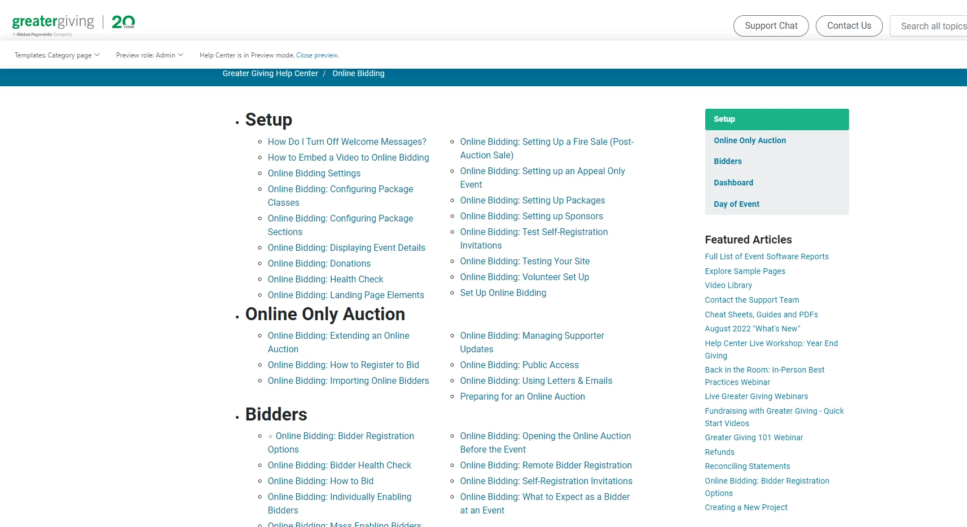The height and width of the screenshot is (527, 967).
Task: Open Online Bidding: How to Bid
Action: pyautogui.click(x=320, y=481)
